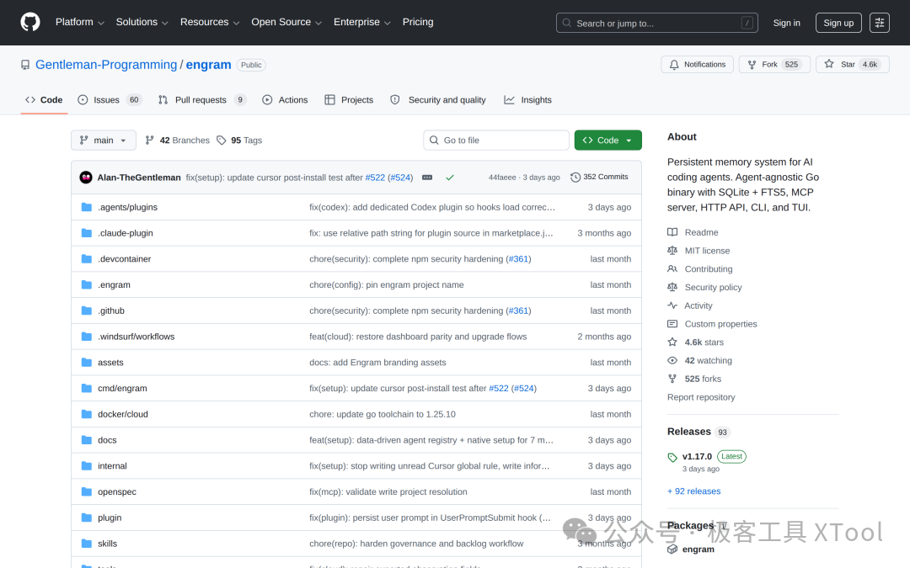Go to the Pricing page
The height and width of the screenshot is (568, 910).
coord(418,22)
